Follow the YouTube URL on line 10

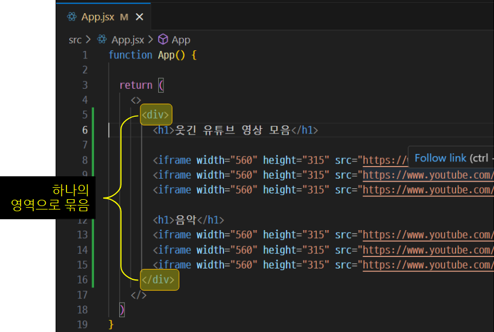[427, 190]
